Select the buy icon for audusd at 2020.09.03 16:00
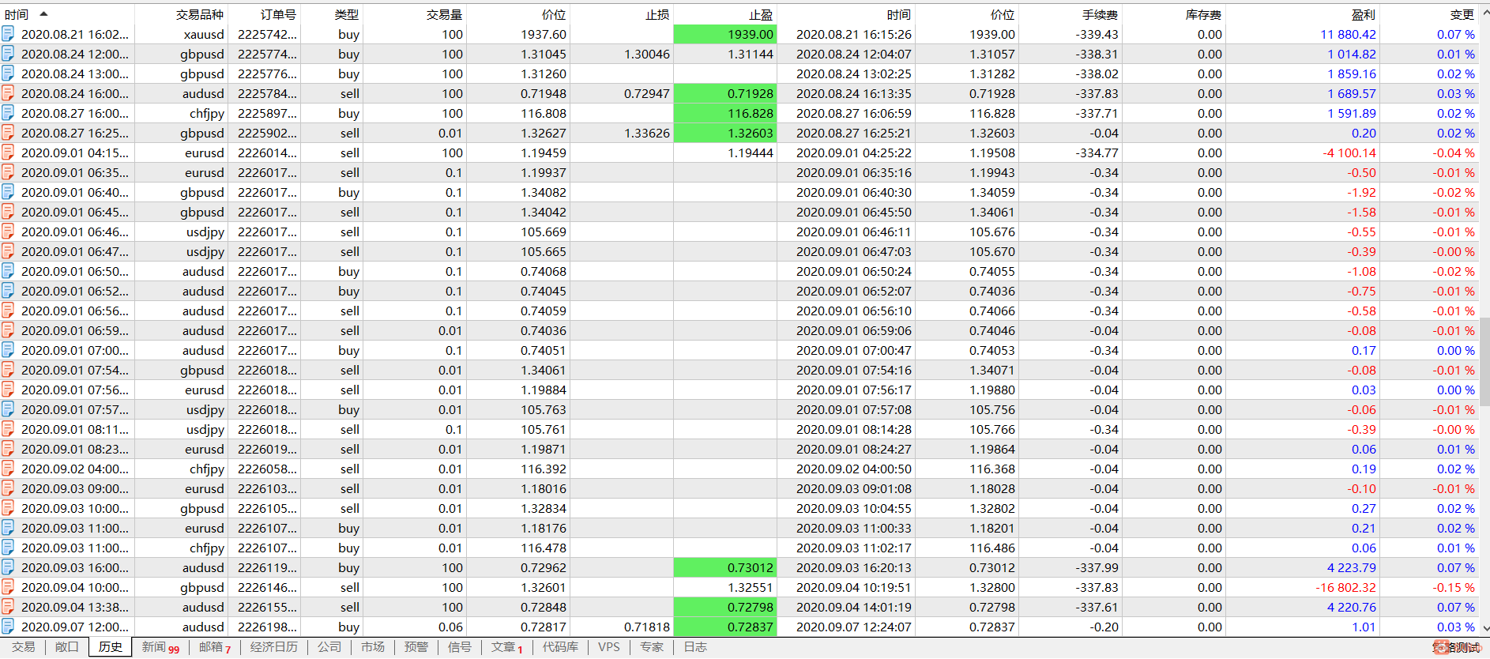 tap(8, 567)
